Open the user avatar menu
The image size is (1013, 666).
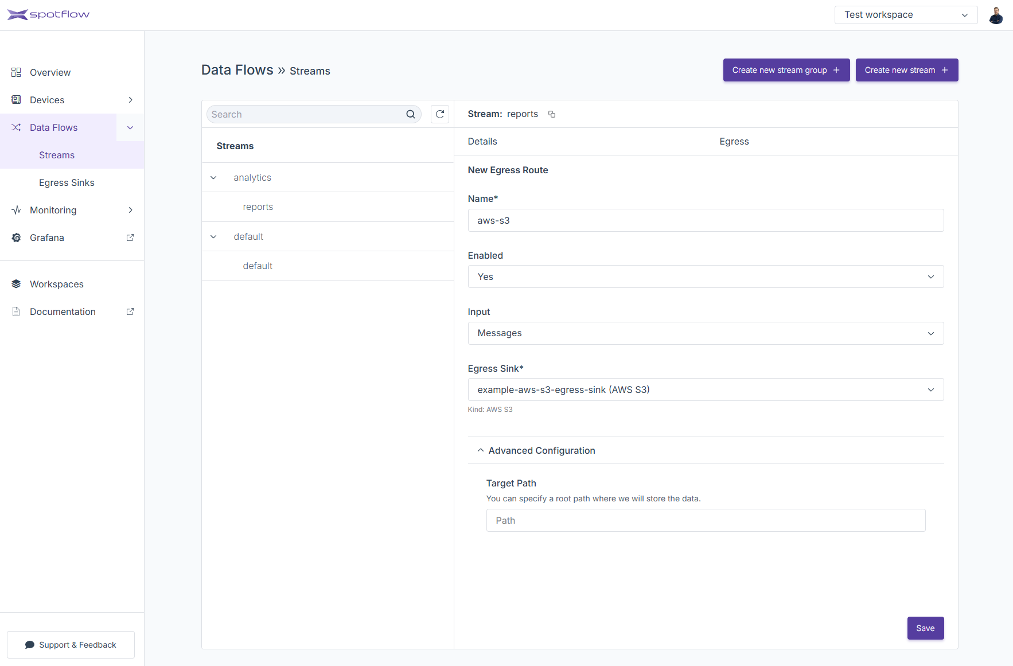point(996,15)
